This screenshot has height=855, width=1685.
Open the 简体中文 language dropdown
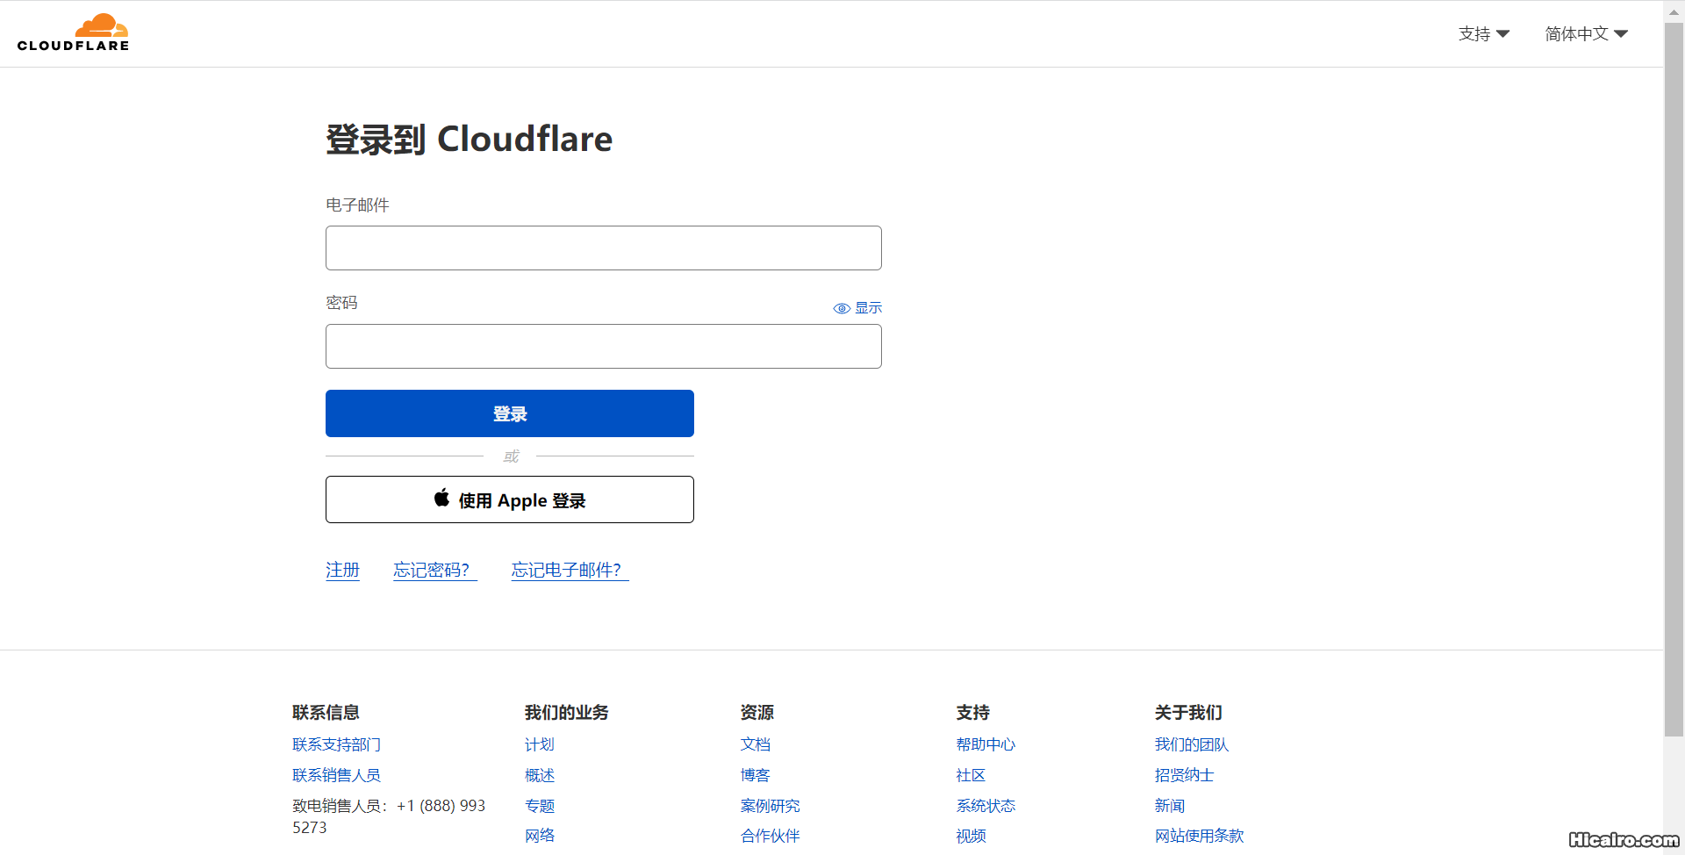[x=1586, y=33]
